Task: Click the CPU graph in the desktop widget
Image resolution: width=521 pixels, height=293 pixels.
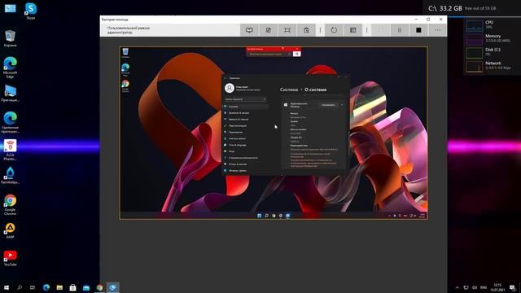Action: 474,25
